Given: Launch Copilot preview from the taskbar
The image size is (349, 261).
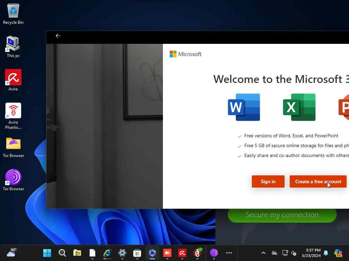Looking at the screenshot, I should click(338, 253).
